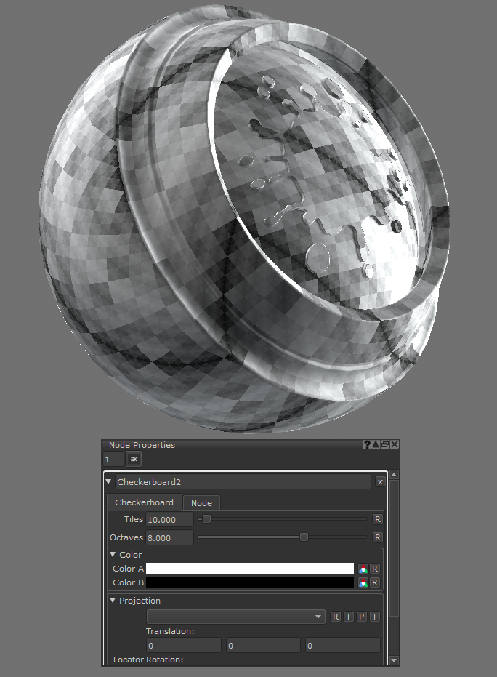This screenshot has width=497, height=677.
Task: Collapse the Checkerboard2 node properties
Action: pyautogui.click(x=109, y=481)
